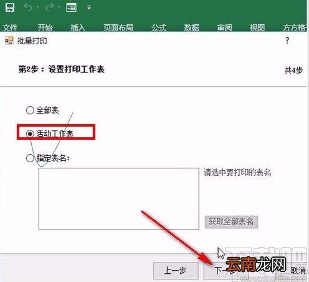Screen dimensions: 309x282
Task: Switch to the 开始 ribbon tab
Action: coord(45,27)
